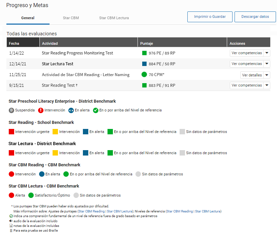Click the date 11/25/21

tap(18, 75)
